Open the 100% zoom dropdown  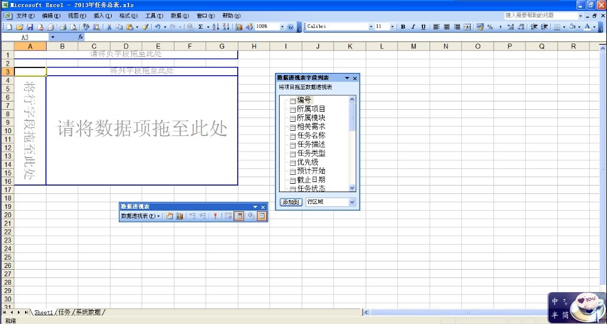[283, 27]
